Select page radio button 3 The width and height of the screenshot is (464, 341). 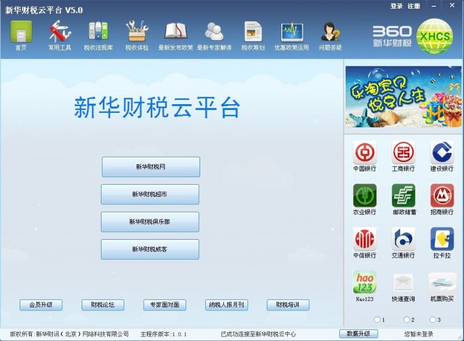[433, 320]
